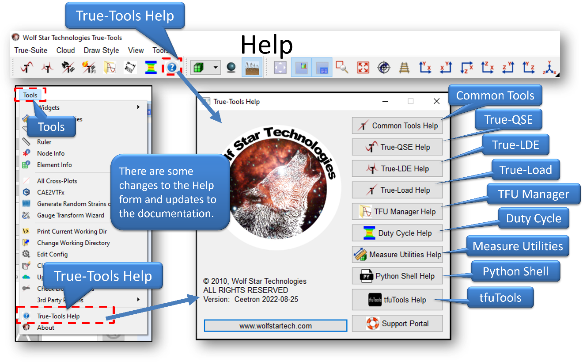Viewport: 583px width, 362px height.
Task: Click the sphere icon in the toolbar
Action: click(x=231, y=68)
